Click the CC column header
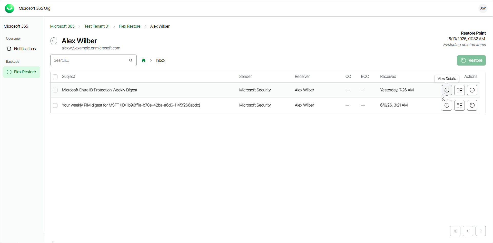The image size is (493, 243). pyautogui.click(x=348, y=77)
